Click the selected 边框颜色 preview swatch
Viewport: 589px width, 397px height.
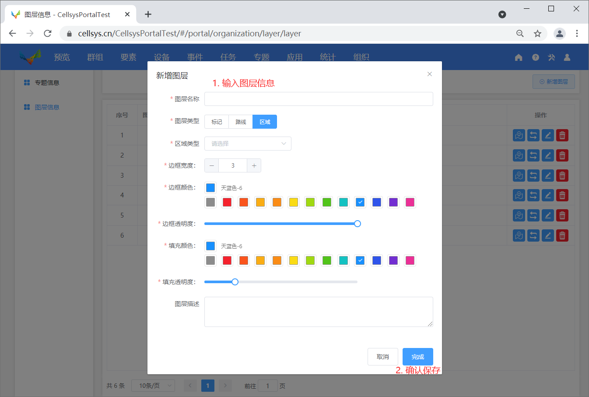click(x=210, y=188)
